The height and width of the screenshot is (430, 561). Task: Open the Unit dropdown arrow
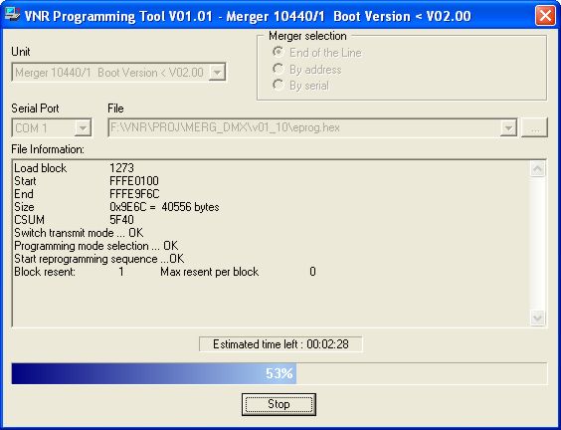[x=217, y=73]
